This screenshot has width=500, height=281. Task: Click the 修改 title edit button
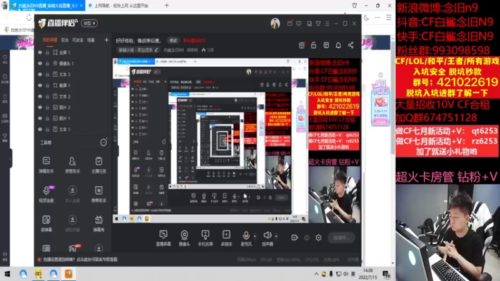tap(173, 41)
